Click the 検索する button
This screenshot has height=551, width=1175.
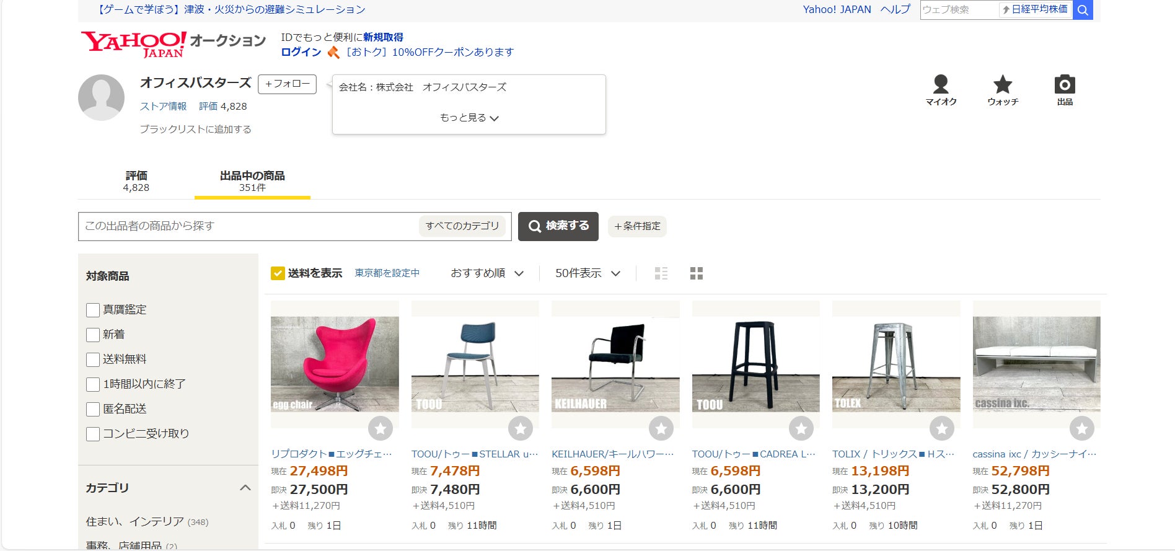point(558,226)
